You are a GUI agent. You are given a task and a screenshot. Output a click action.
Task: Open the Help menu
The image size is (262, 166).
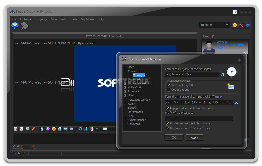[x=100, y=19]
